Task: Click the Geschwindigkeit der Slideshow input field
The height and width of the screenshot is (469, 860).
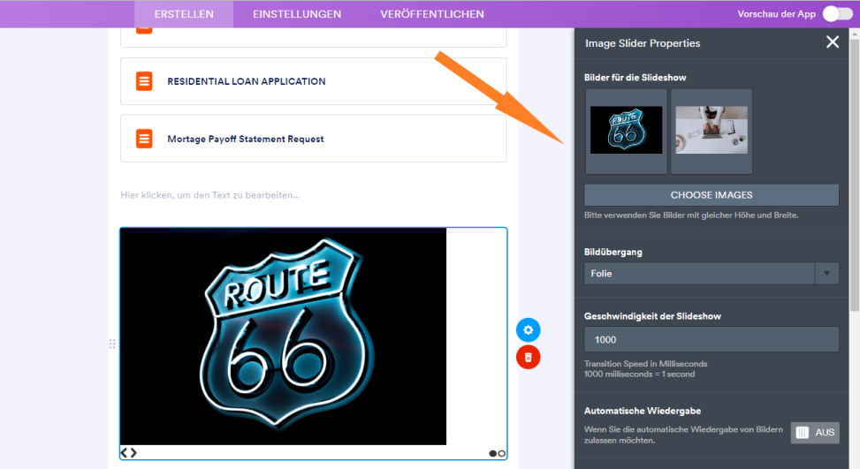Action: point(712,340)
